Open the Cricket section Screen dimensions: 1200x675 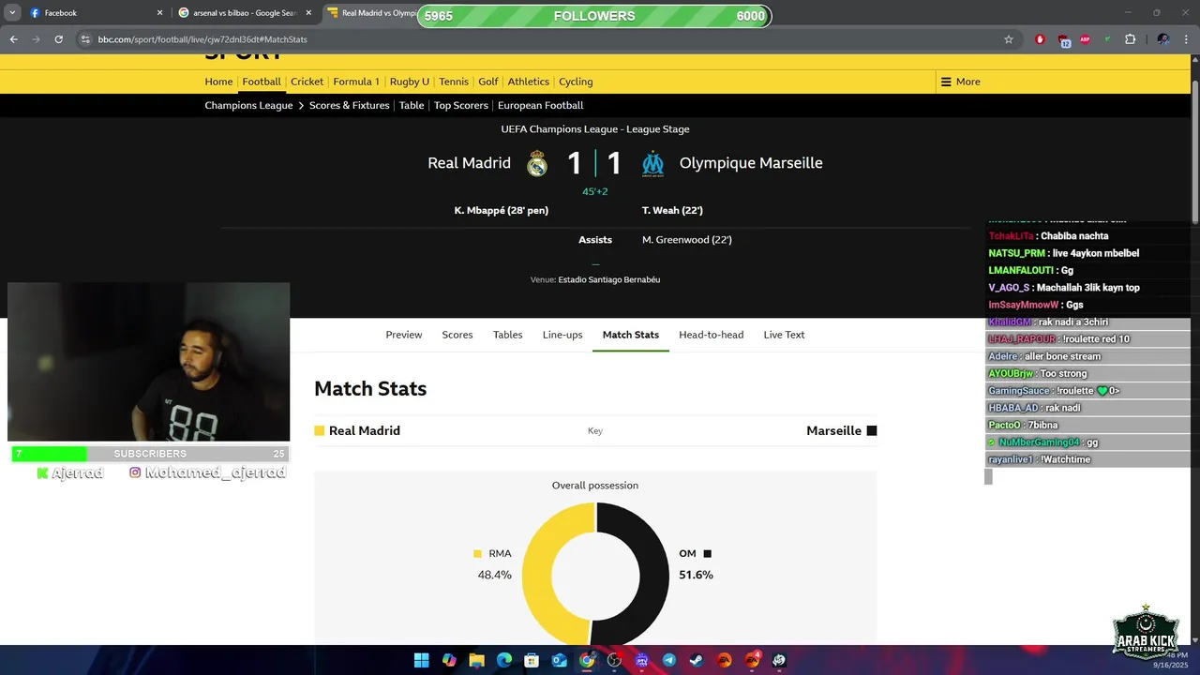click(x=307, y=82)
